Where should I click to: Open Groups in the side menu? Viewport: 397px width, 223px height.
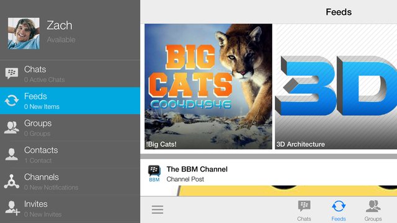70,128
